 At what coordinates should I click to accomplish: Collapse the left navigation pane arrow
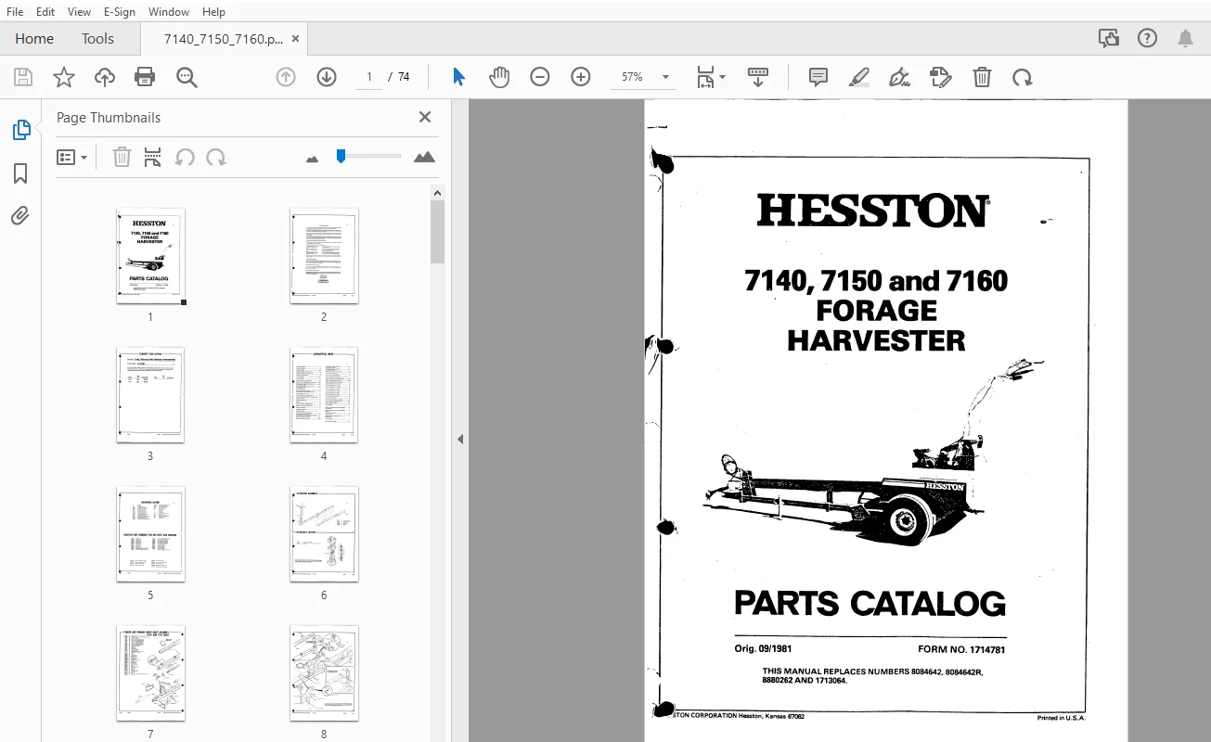(460, 439)
